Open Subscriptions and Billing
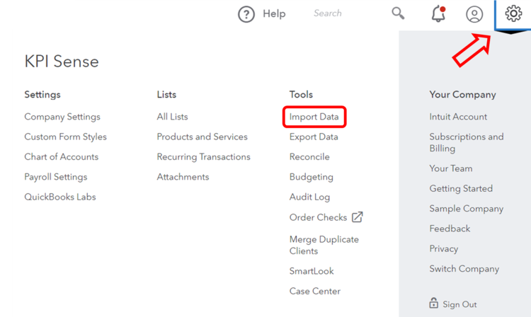This screenshot has height=317, width=531. click(x=467, y=142)
